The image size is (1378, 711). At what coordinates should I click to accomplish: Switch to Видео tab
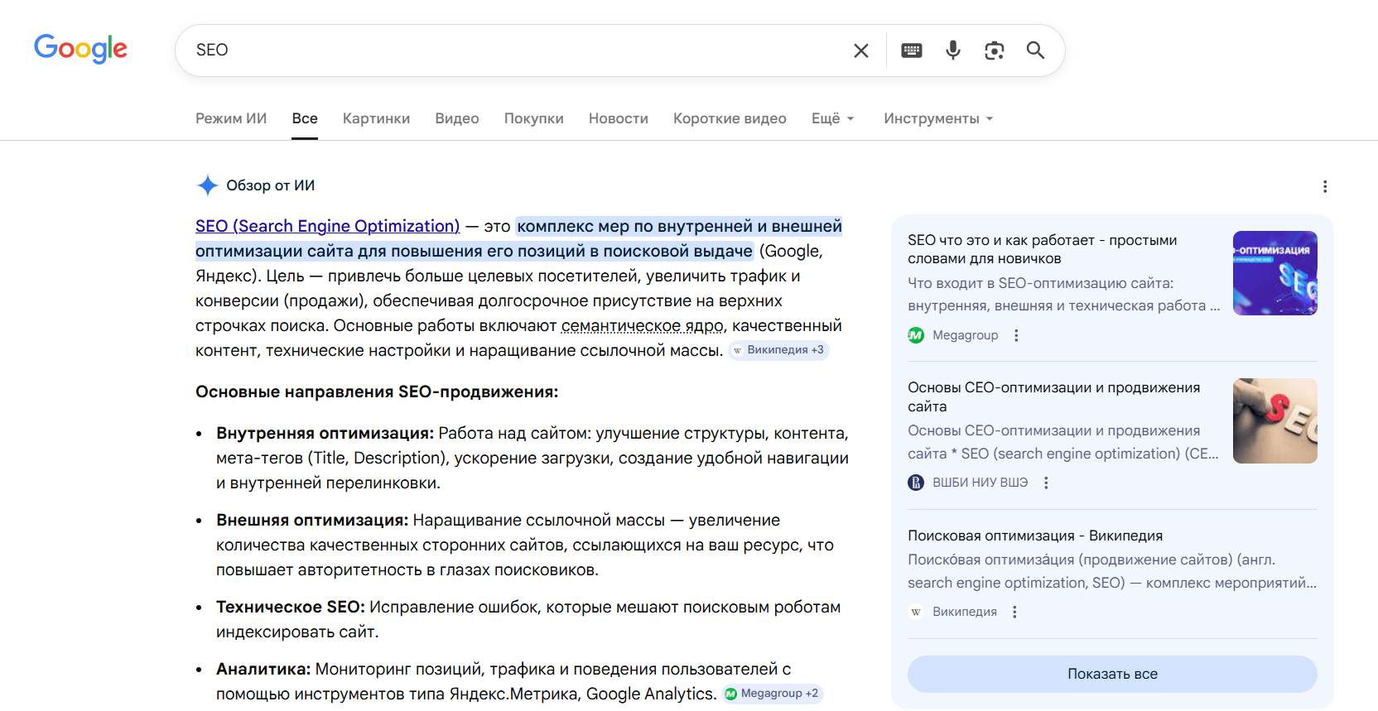click(x=457, y=118)
